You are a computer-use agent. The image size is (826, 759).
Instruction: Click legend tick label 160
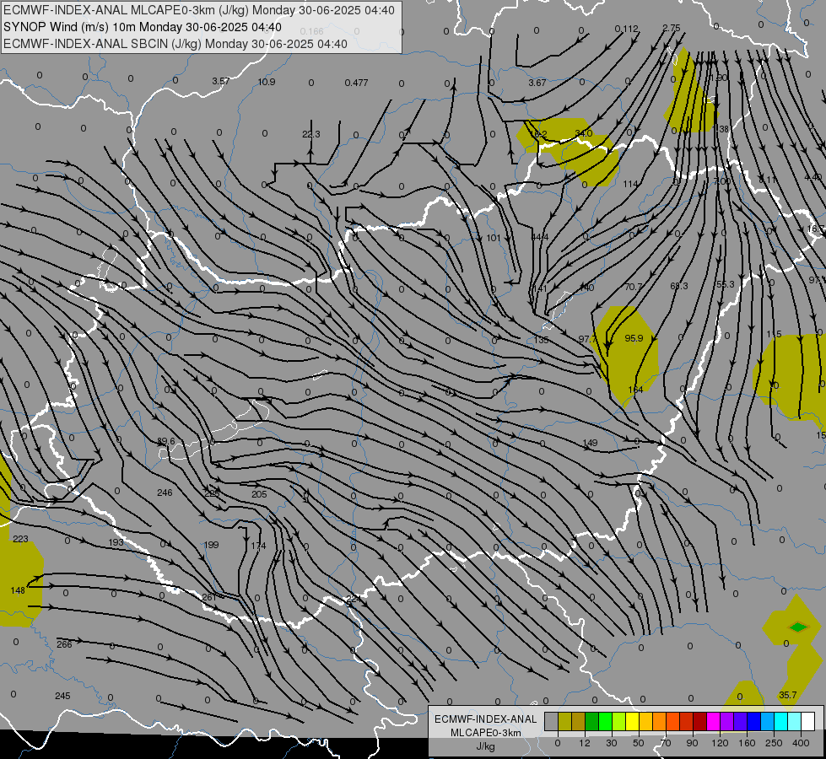click(x=747, y=743)
